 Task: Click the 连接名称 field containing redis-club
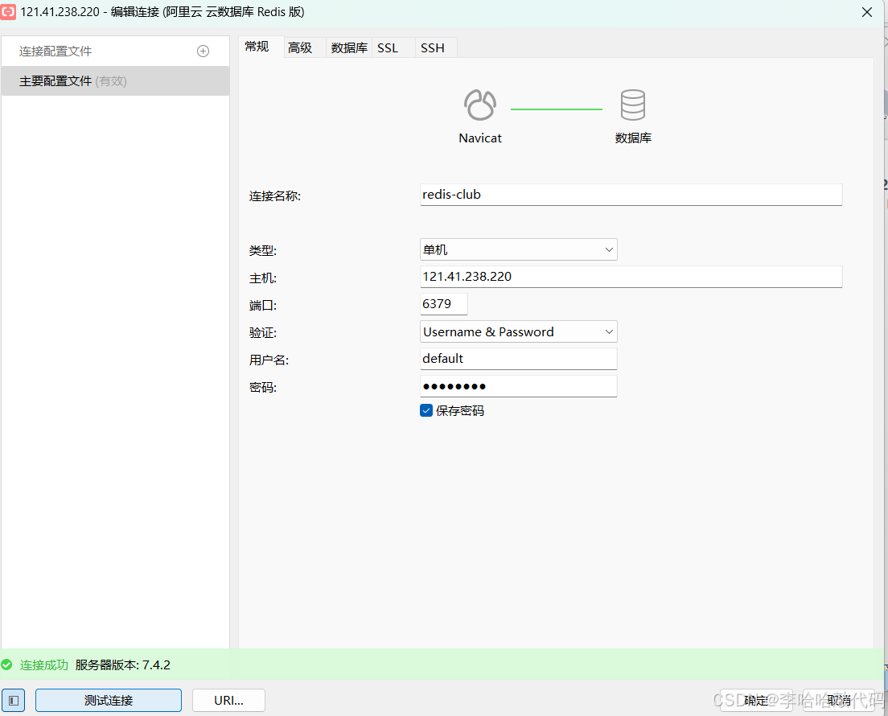pyautogui.click(x=631, y=195)
